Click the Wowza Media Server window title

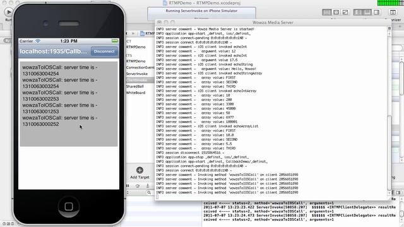[273, 23]
